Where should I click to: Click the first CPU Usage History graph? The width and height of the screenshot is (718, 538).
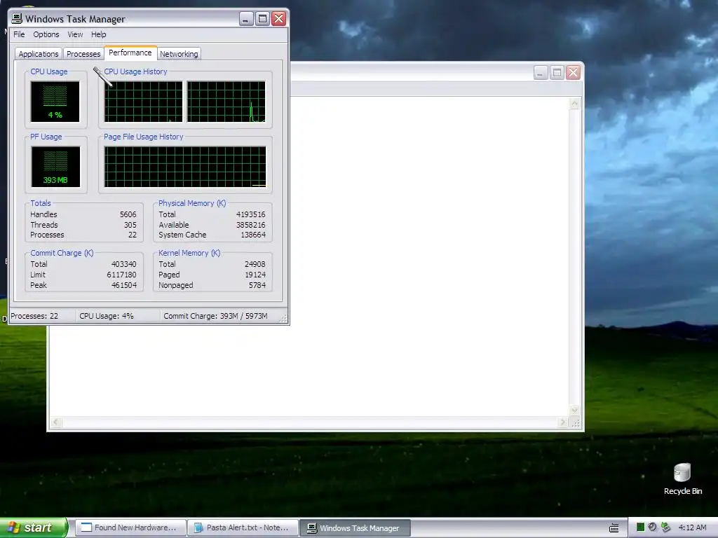tap(143, 102)
